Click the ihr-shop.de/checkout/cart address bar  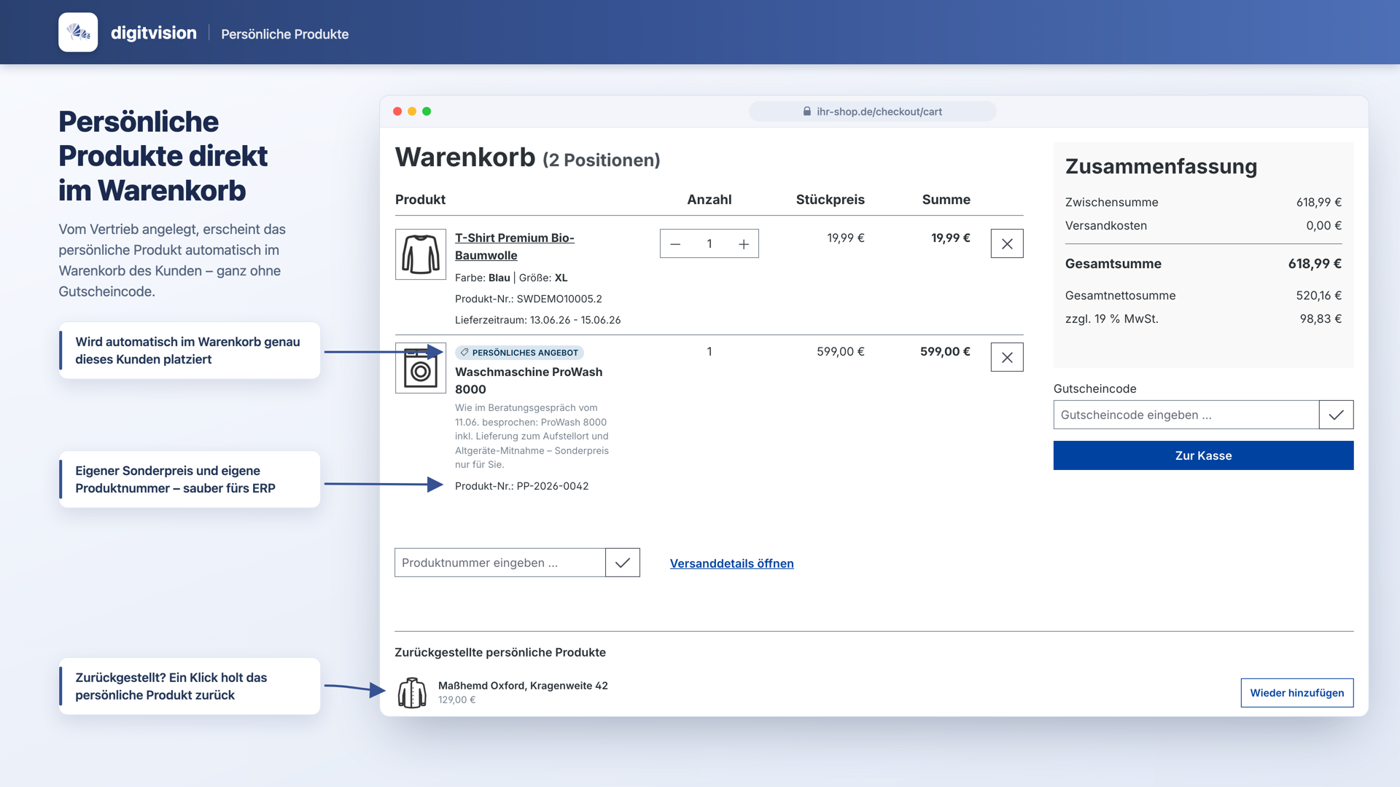(x=872, y=111)
